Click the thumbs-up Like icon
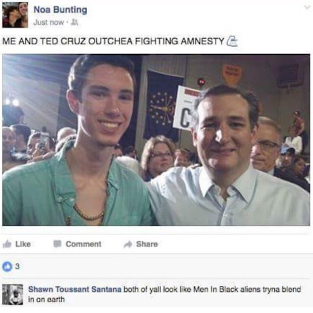 (7, 244)
